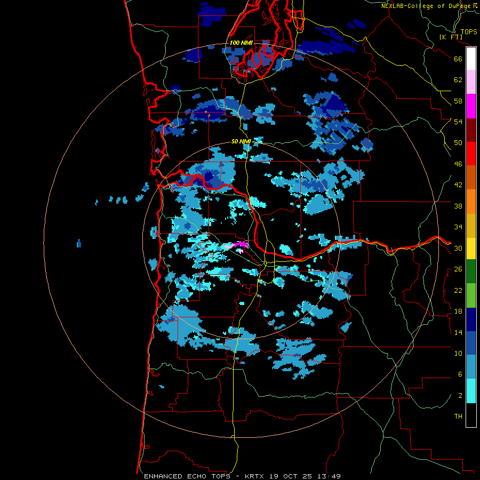This screenshot has width=480, height=480.
Task: Click the black TH legend block
Action: tap(471, 415)
